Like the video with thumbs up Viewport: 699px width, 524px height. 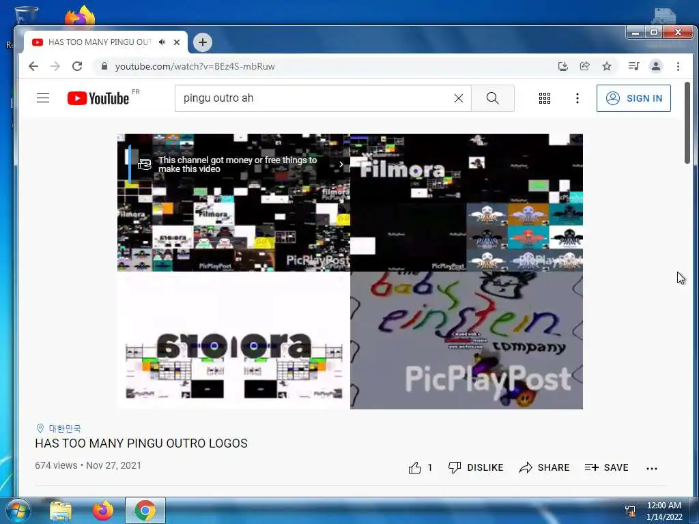tap(415, 467)
